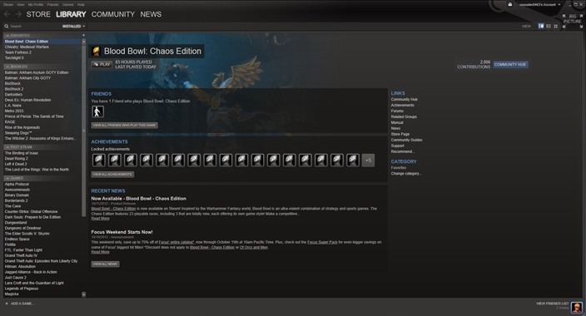Screen dimensions: 586x316
Task: Switch to detail view icon
Action: click(541, 26)
